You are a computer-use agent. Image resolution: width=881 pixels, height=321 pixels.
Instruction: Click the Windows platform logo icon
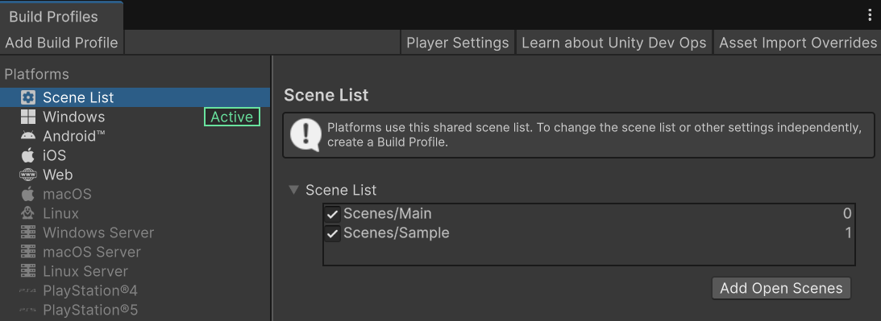tap(28, 117)
